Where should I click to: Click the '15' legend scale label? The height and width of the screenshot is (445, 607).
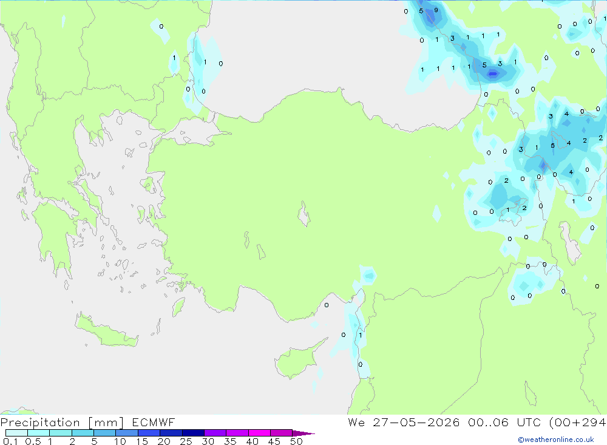(x=142, y=441)
